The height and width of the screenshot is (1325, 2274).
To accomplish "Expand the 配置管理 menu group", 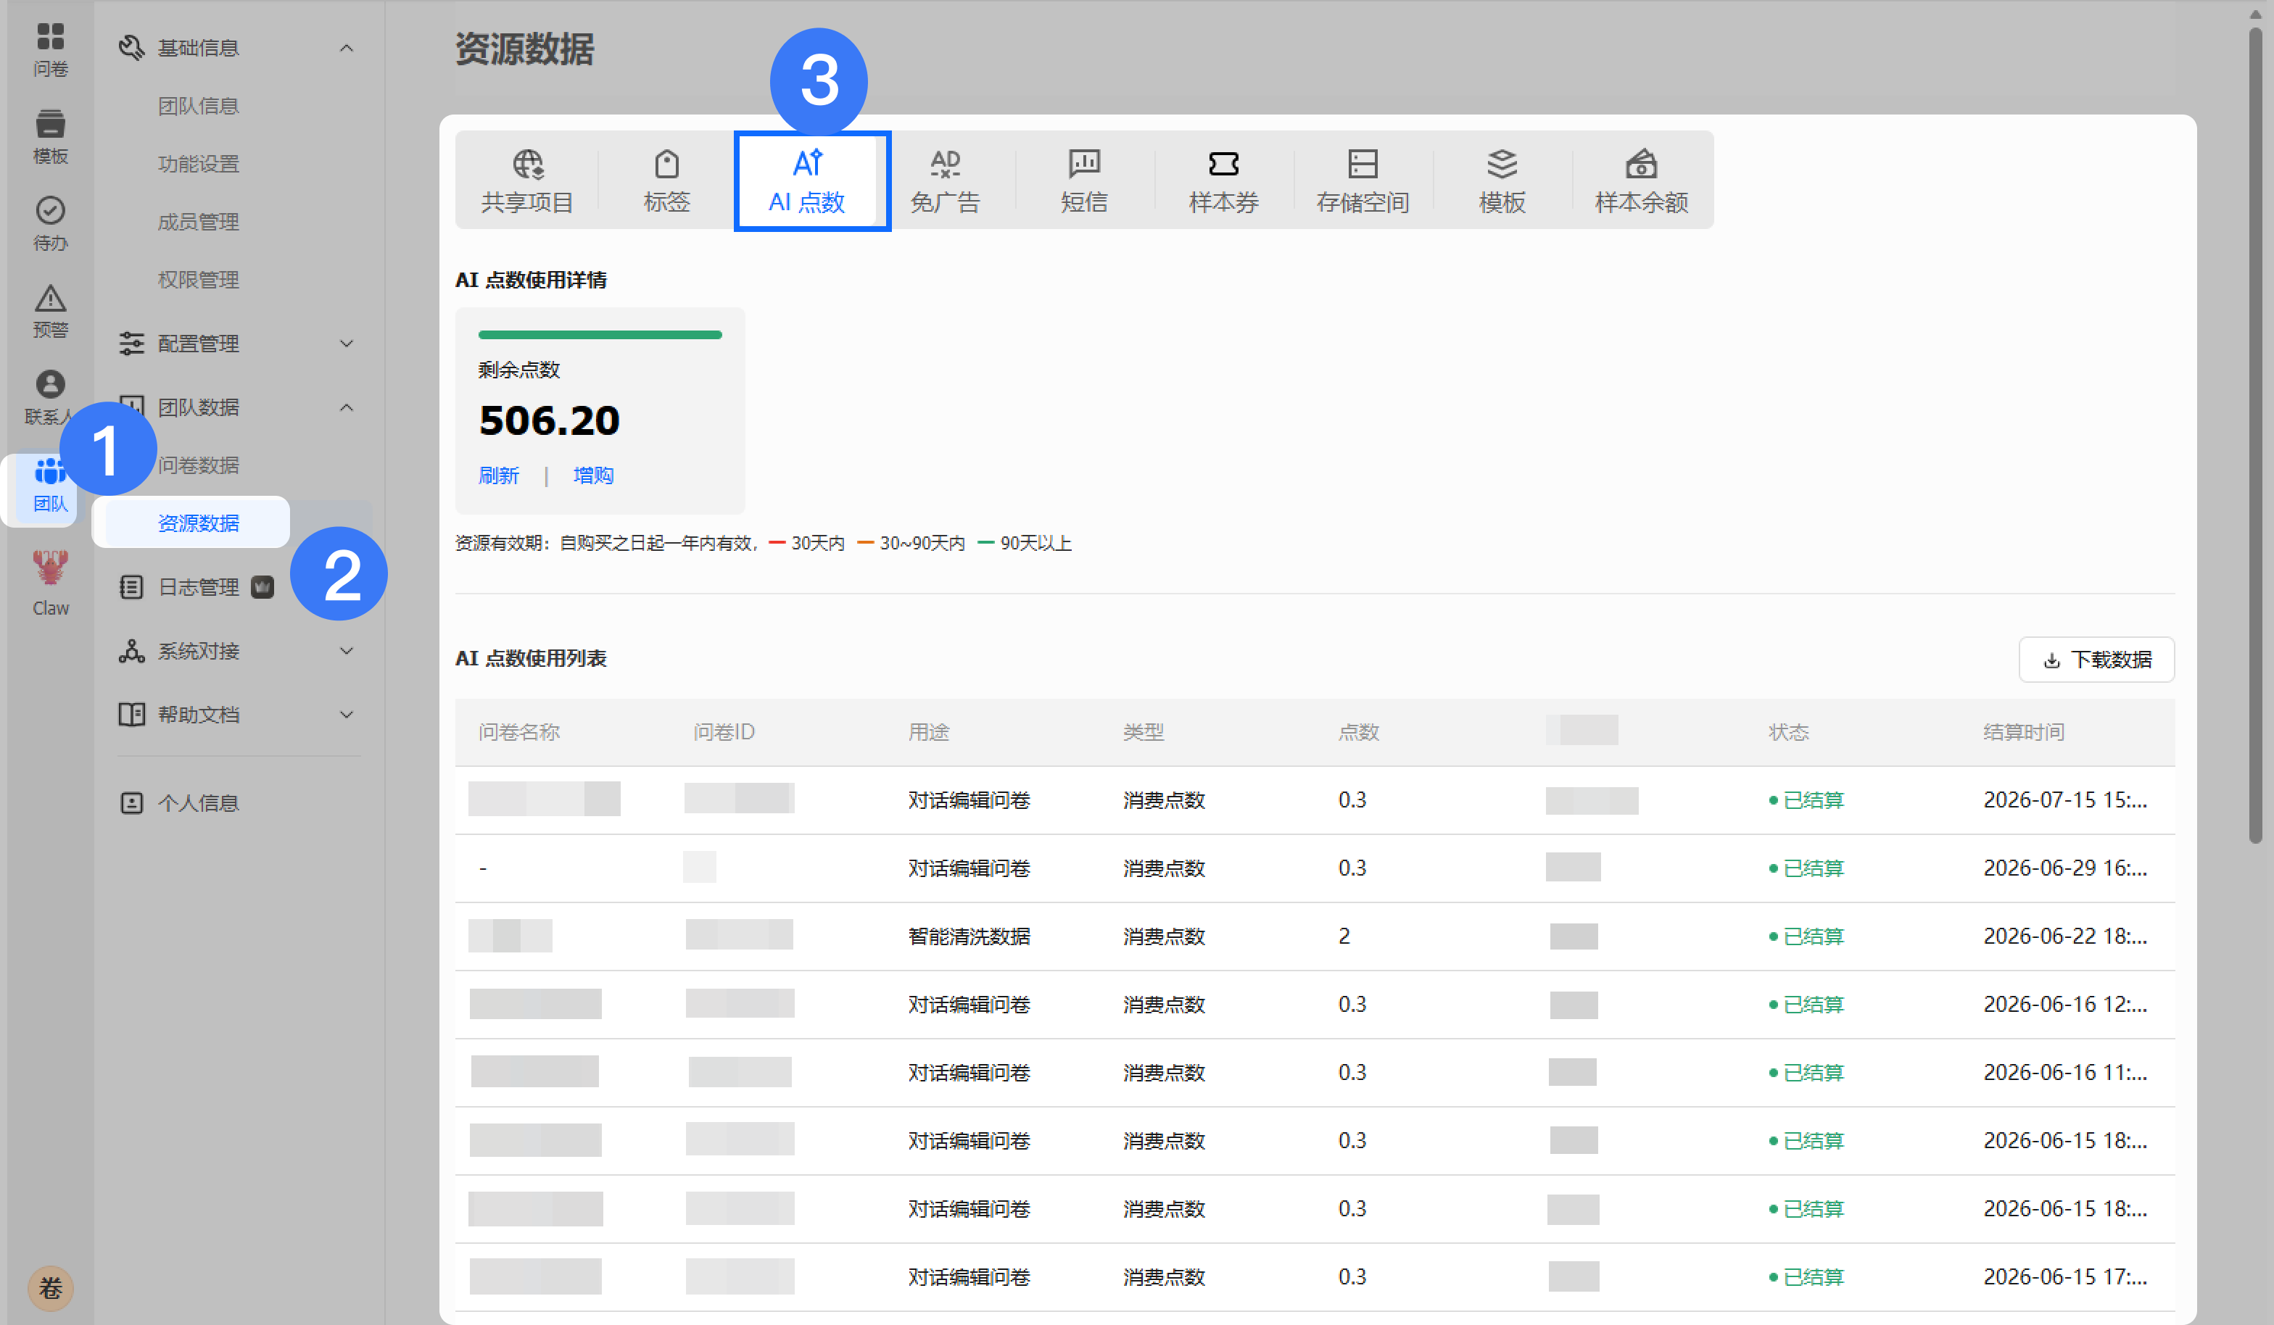I will coord(347,344).
